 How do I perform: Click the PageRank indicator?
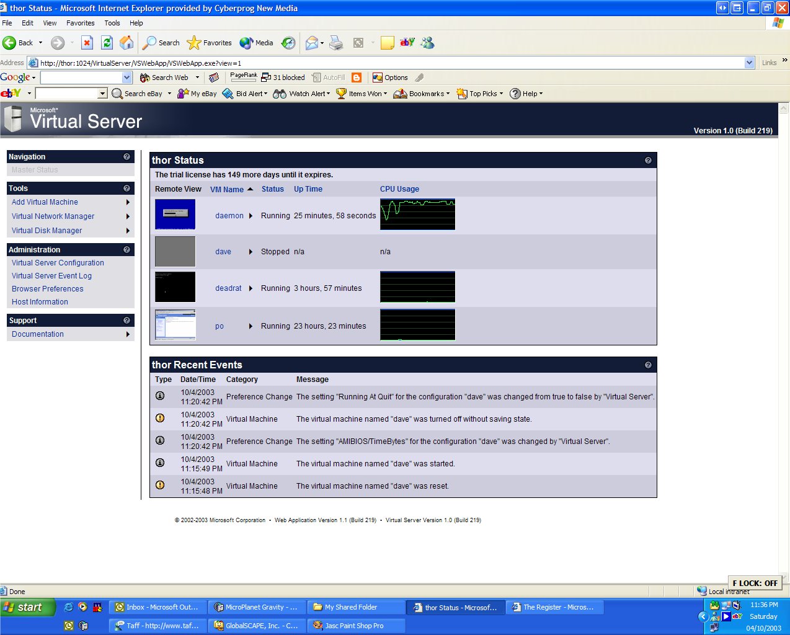(243, 77)
